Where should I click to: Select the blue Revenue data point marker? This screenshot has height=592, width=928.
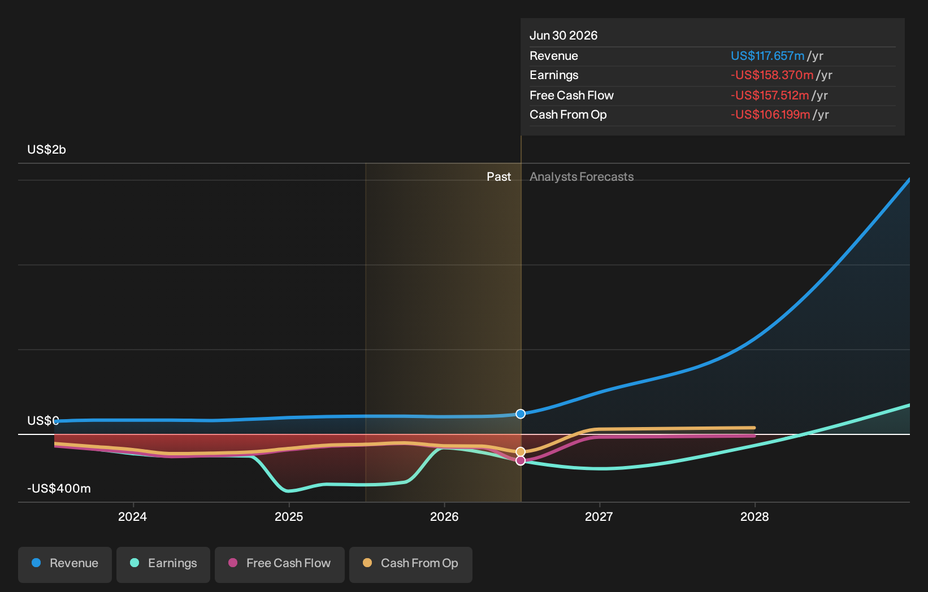click(x=521, y=414)
